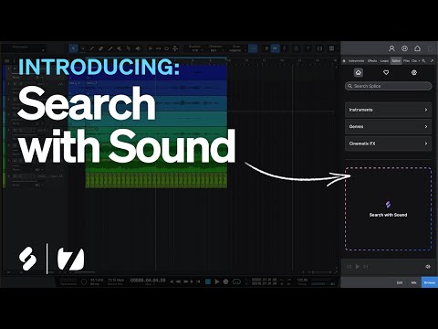This screenshot has width=438, height=329.
Task: Open the Cinematic FX category row
Action: point(388,143)
